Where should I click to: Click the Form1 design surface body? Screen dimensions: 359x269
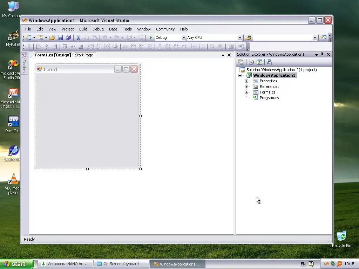87,120
